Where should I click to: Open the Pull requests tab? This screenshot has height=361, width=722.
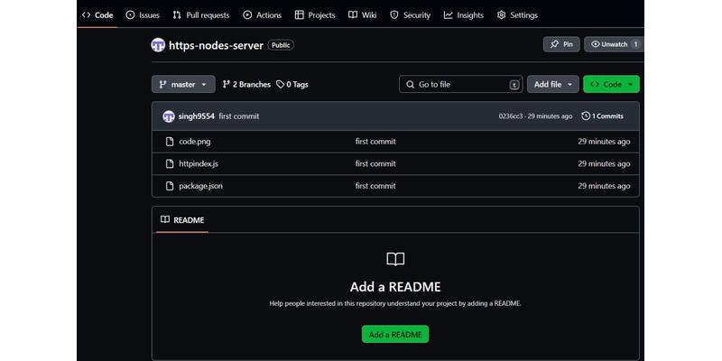click(x=200, y=15)
